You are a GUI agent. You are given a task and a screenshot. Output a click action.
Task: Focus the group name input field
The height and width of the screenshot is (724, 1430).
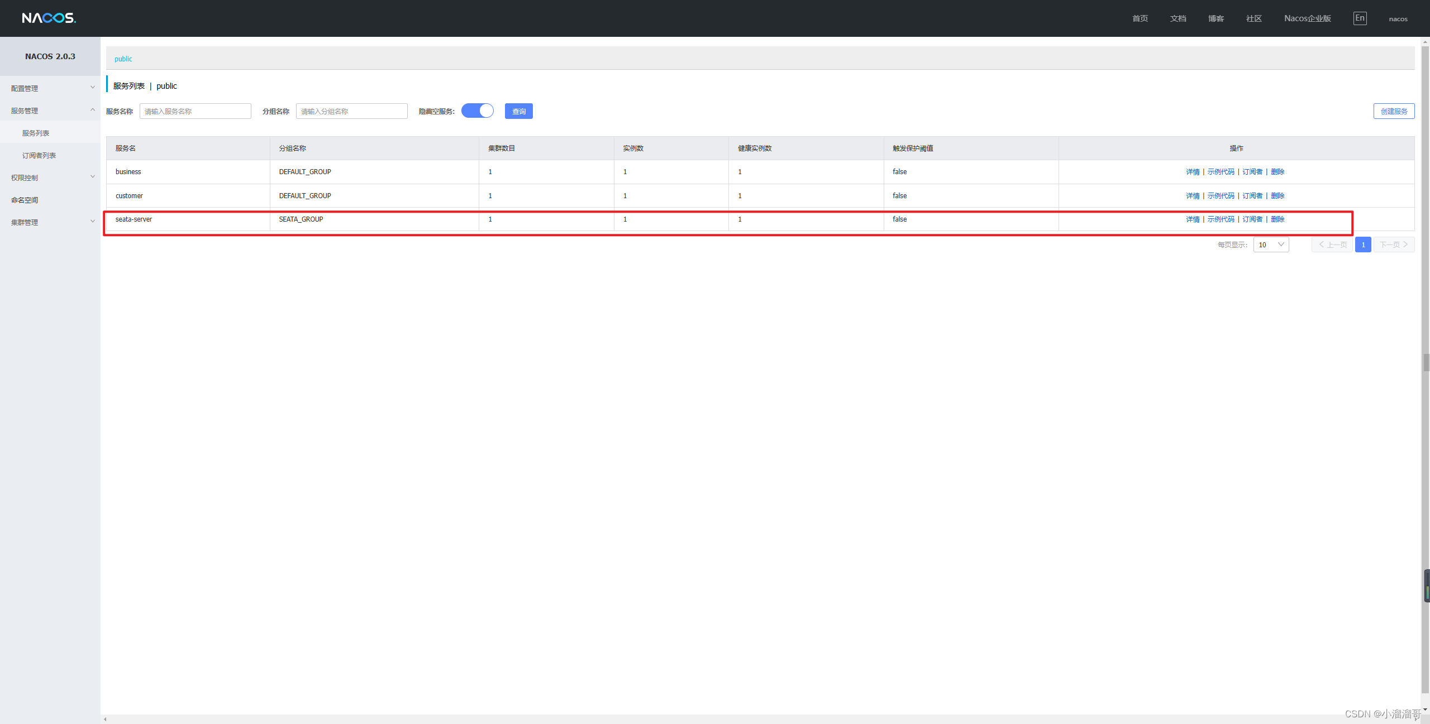[352, 111]
